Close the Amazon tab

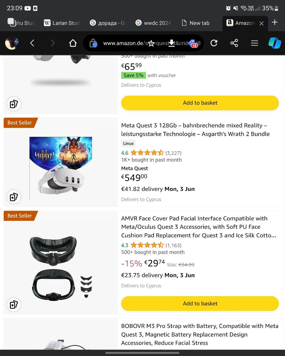[x=261, y=23]
